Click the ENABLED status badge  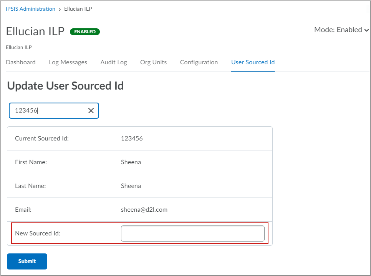click(85, 32)
